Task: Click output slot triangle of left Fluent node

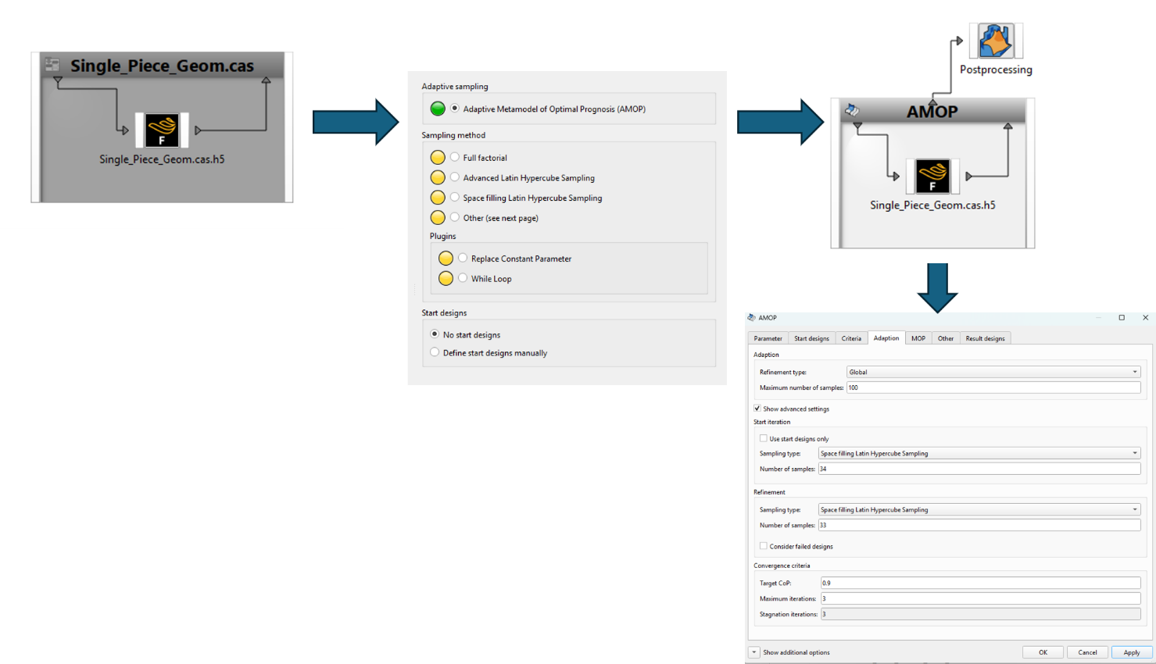Action: [199, 130]
